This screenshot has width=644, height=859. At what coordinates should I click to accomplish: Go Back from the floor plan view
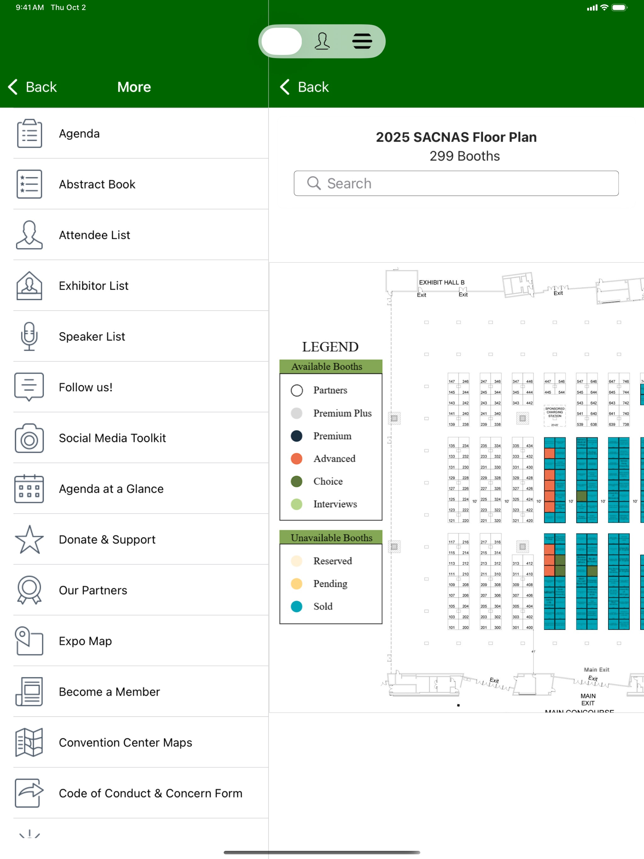(x=304, y=87)
